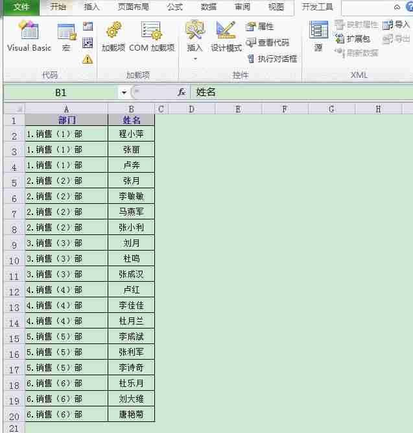Select cell with name 李佳佳
Viewport: 413px width, 433px height.
point(132,305)
